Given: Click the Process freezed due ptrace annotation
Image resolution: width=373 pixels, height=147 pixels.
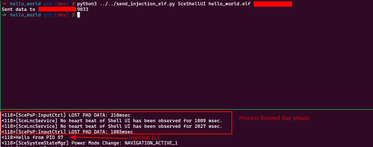Looking at the screenshot, I should [x=274, y=118].
